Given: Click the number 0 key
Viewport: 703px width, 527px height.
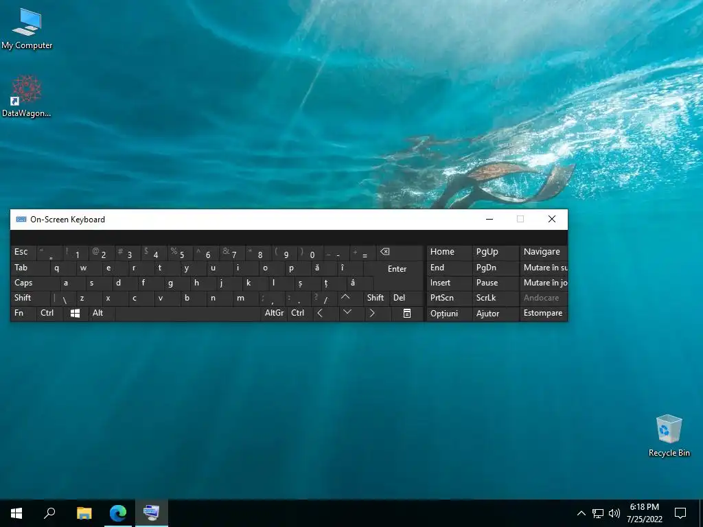Looking at the screenshot, I should coord(311,253).
